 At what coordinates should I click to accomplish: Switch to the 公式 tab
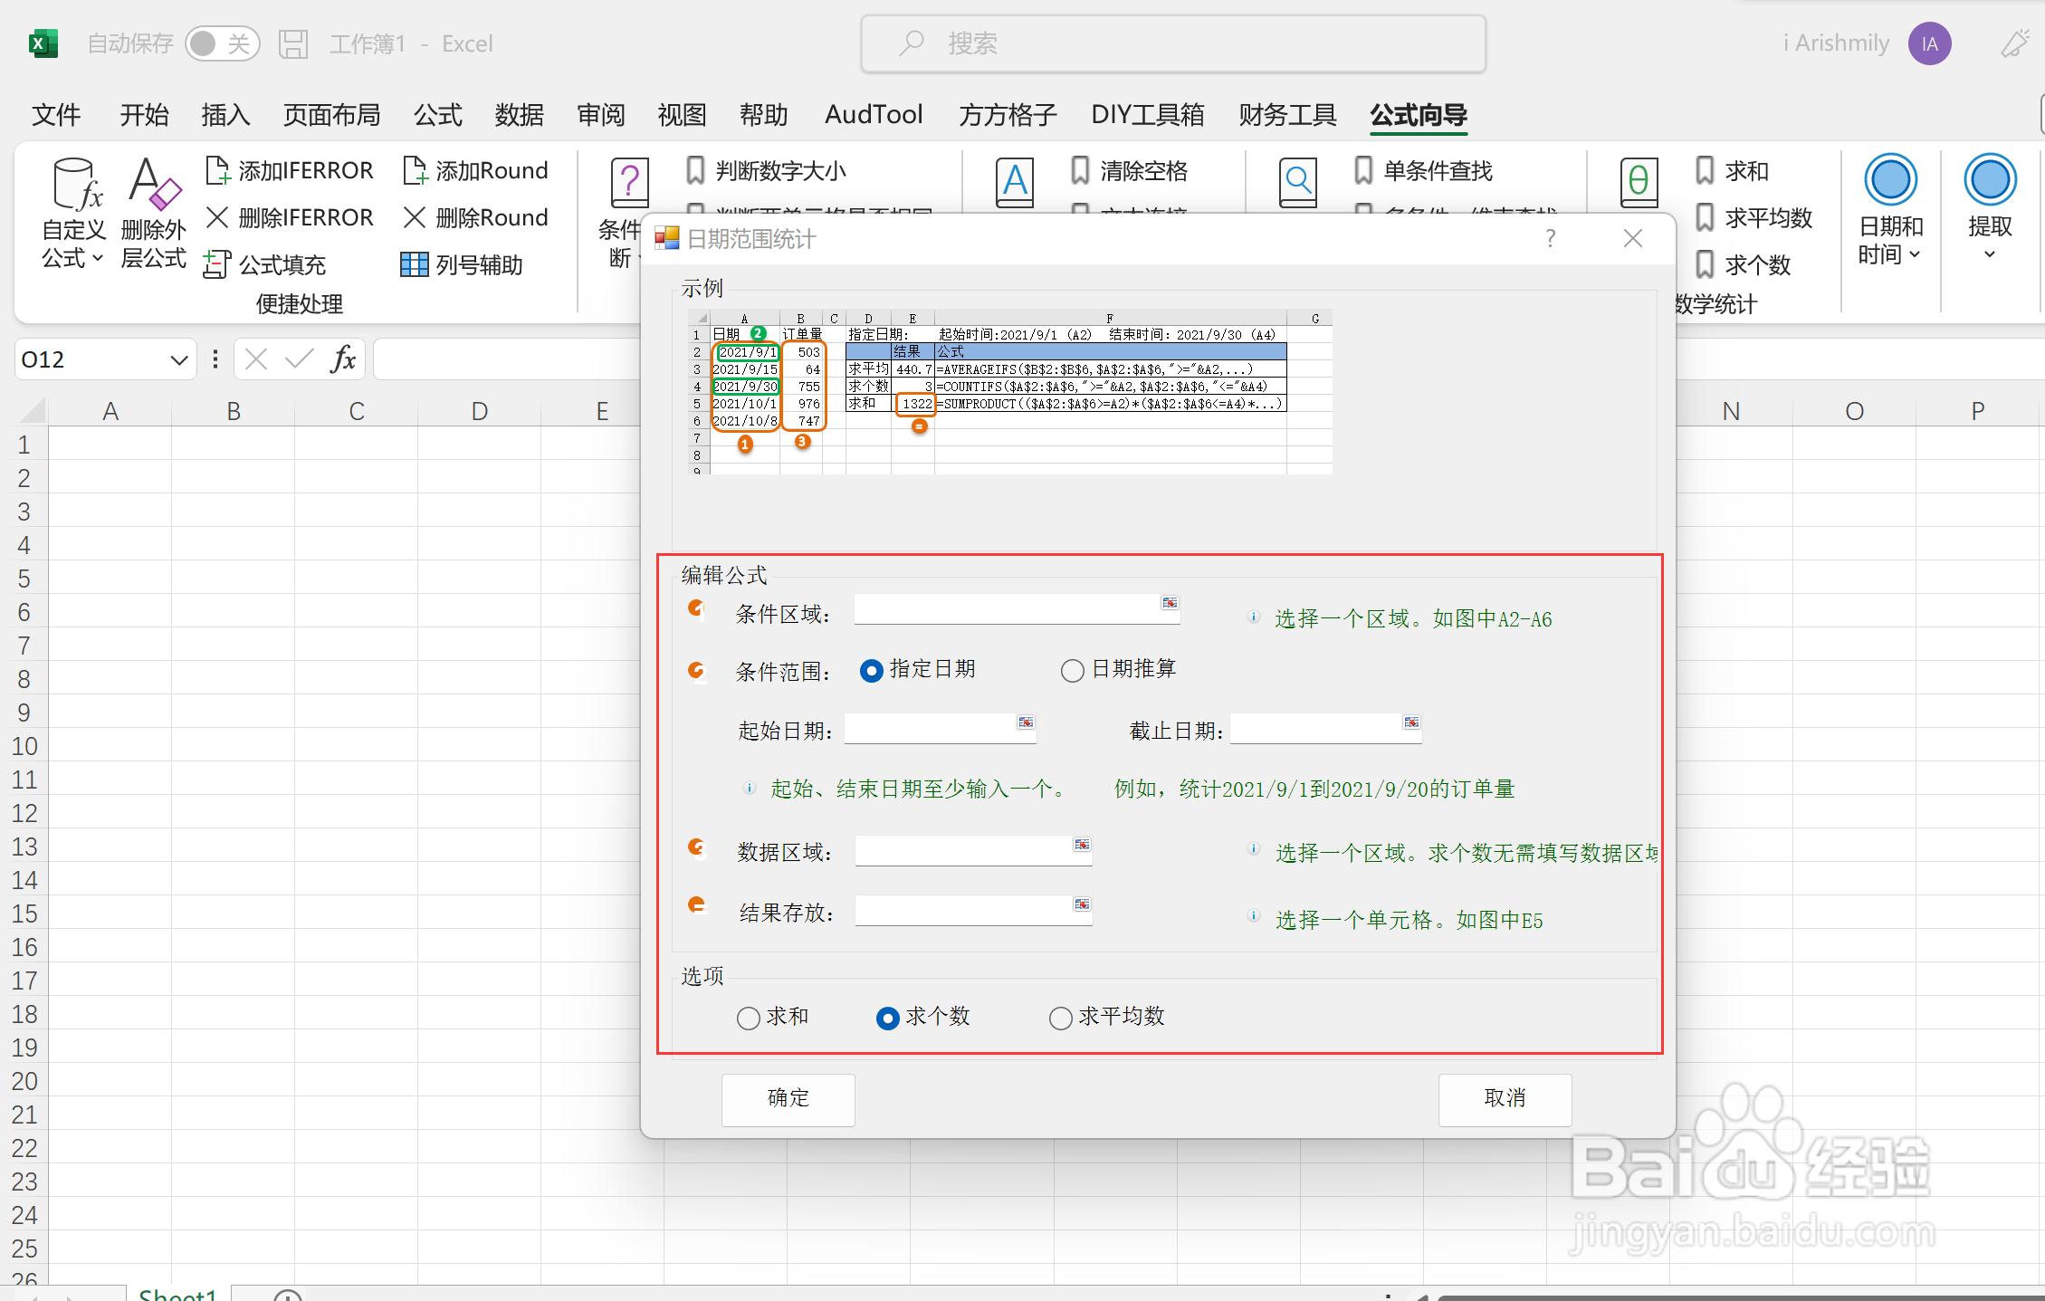[438, 115]
